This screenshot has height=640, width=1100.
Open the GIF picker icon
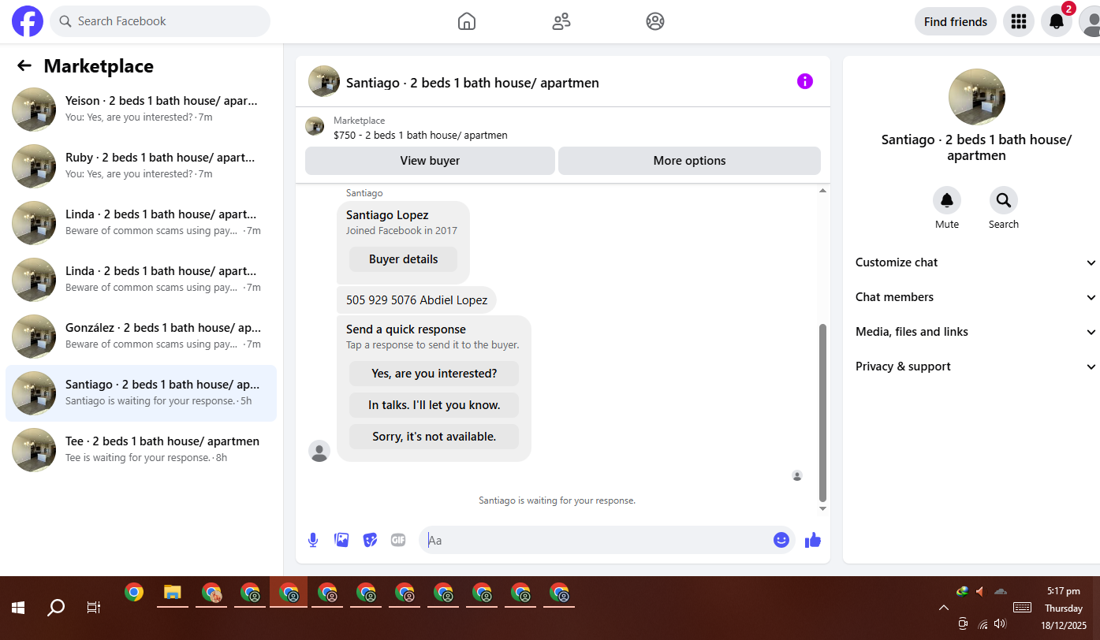[398, 540]
